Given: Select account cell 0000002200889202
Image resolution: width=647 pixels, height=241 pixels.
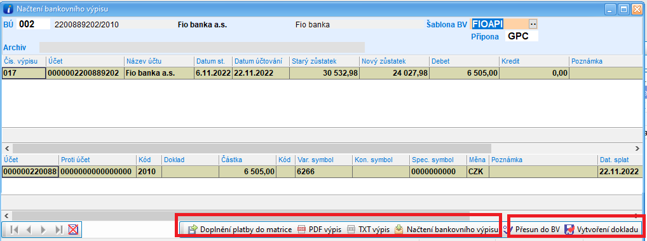Looking at the screenshot, I should [85, 74].
